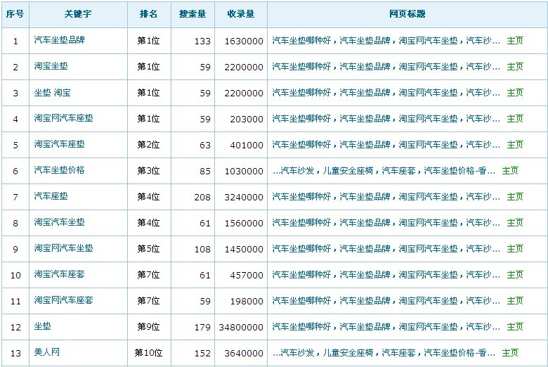The width and height of the screenshot is (548, 367).
Task: Click 主页 link in row 13
Action: pyautogui.click(x=510, y=353)
